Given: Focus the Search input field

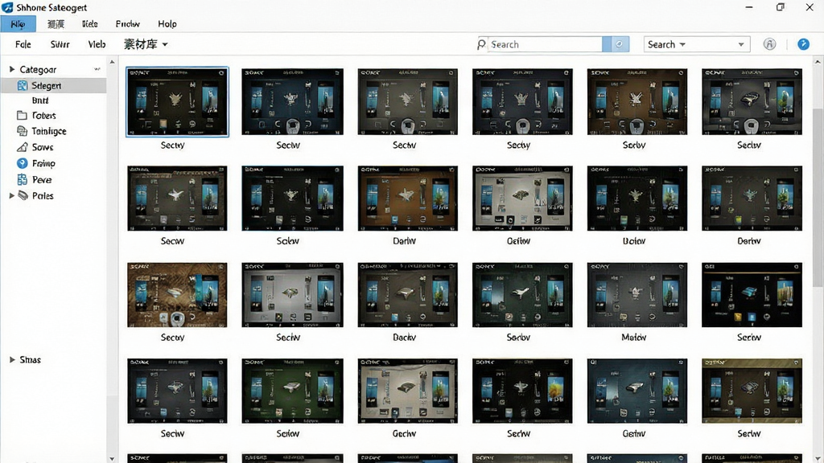Looking at the screenshot, I should click(x=546, y=44).
